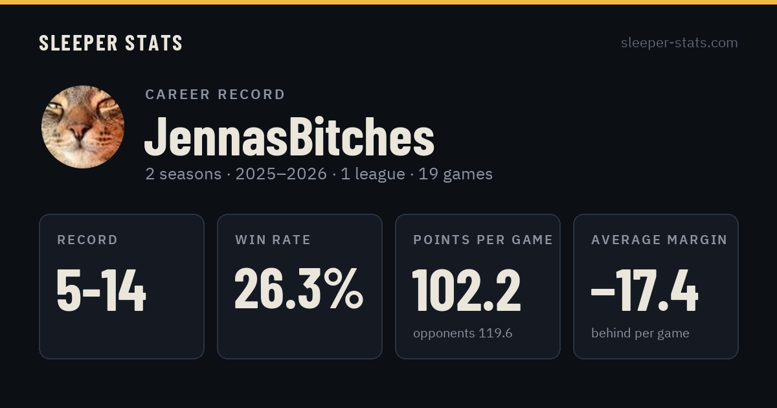Open the sleeper-stats.com link
Screen dimensions: 777x408
679,43
